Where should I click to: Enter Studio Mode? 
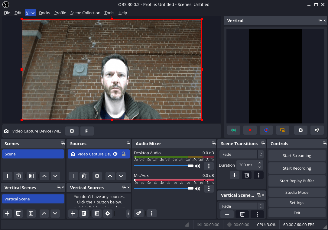297,192
